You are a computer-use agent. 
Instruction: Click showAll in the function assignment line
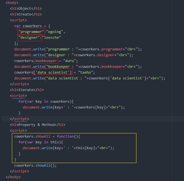pyautogui.click(x=43, y=136)
